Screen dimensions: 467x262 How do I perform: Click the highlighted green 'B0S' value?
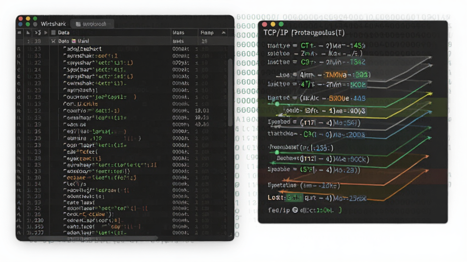pyautogui.click(x=362, y=75)
